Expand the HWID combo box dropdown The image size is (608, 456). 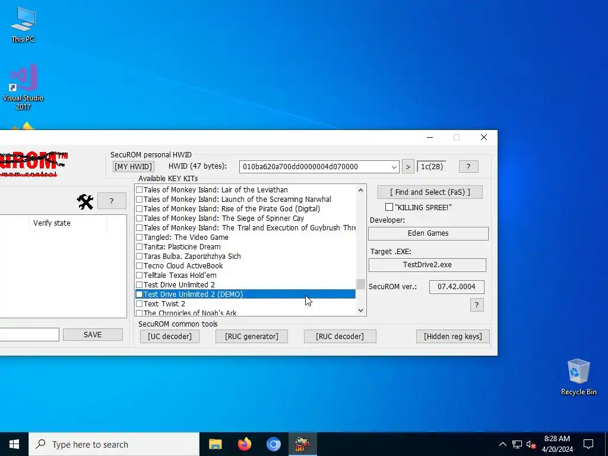pos(394,167)
